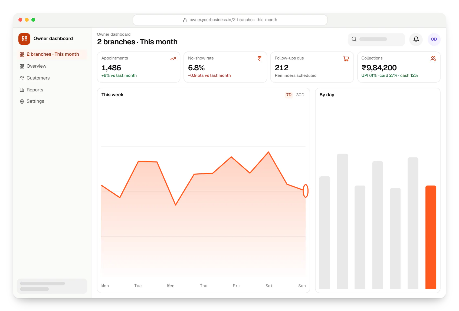Open the OD user avatar
Viewport: 459px width, 311px height.
(434, 39)
